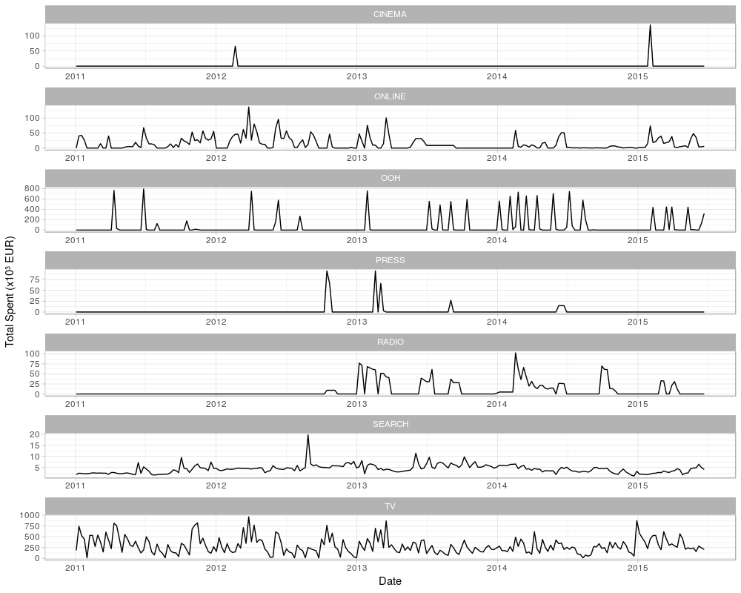
Task: Click the tallest spike in the SEARCH line
Action: [308, 436]
